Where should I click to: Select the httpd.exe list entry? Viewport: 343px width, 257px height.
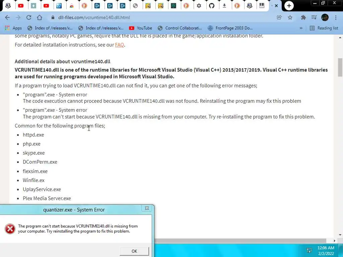pos(33,135)
